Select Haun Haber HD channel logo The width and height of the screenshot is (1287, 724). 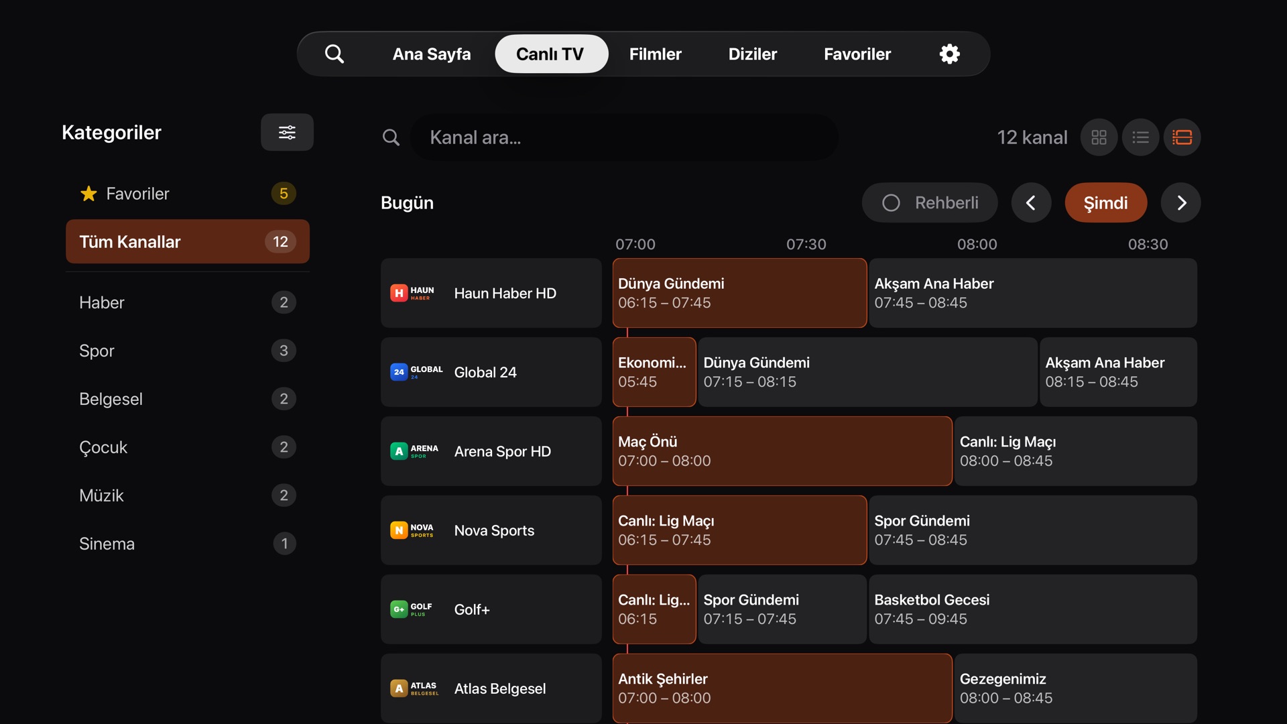coord(413,293)
